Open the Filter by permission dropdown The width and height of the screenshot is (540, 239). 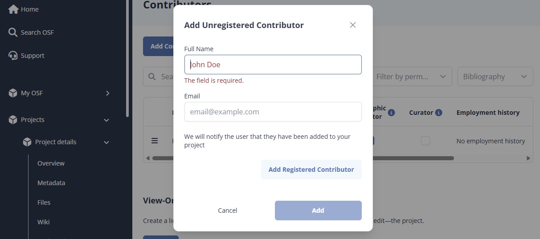click(x=410, y=77)
